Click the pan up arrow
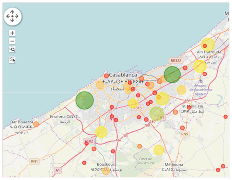 12,12
